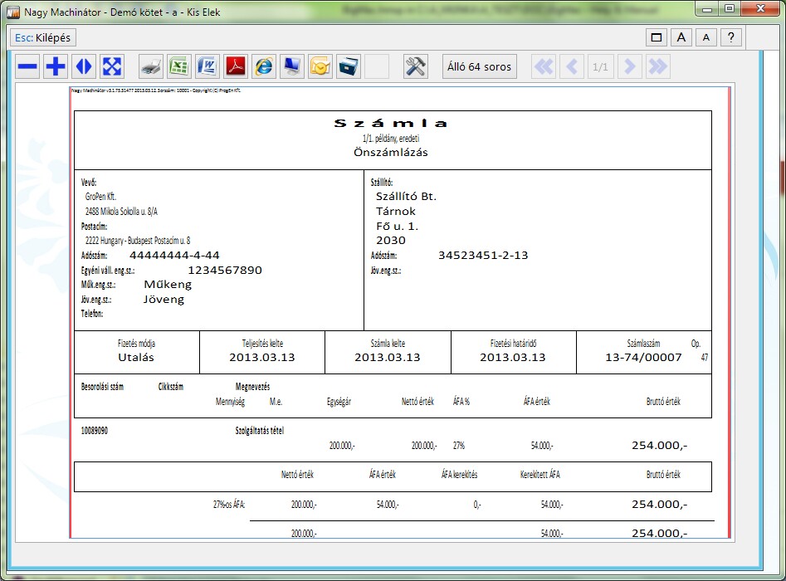Click the zoom out minus icon
The width and height of the screenshot is (786, 581).
pos(28,66)
